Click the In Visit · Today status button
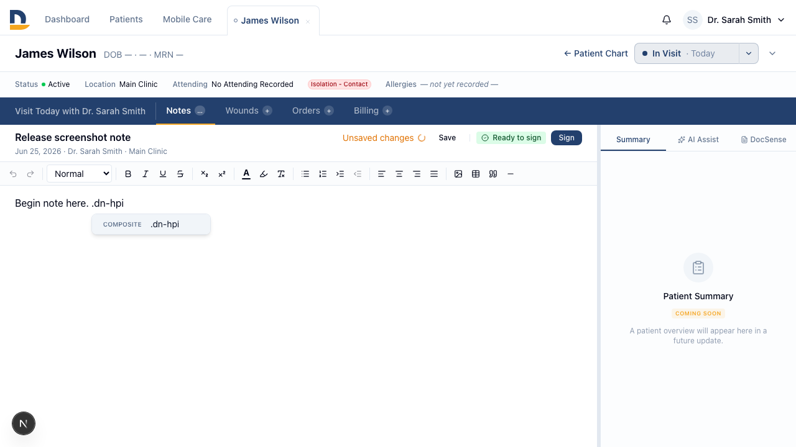This screenshot has width=796, height=447. click(x=687, y=53)
